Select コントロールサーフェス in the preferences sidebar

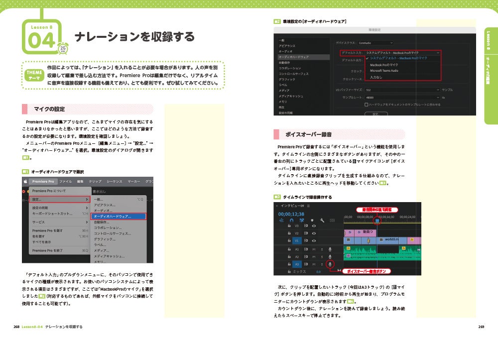click(293, 74)
